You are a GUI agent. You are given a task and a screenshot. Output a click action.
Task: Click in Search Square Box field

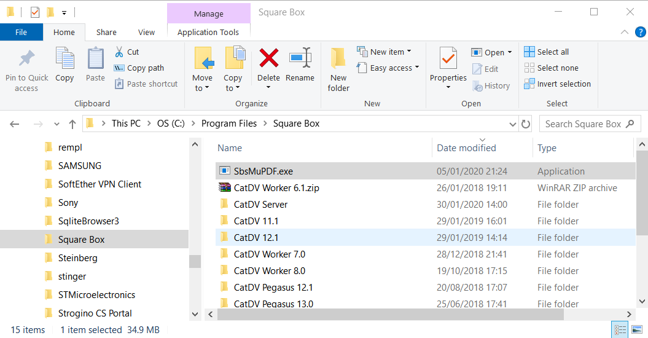pyautogui.click(x=583, y=124)
